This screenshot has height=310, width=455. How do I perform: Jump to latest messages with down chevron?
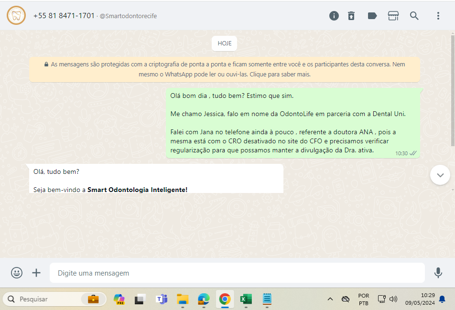pos(440,175)
